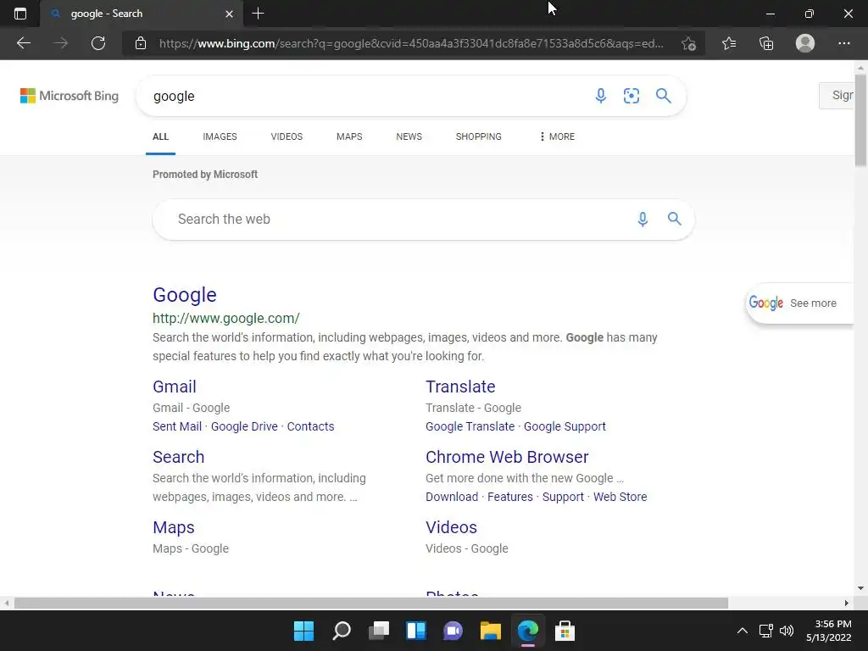Open the Search sitelink
Viewport: 868px width, 651px height.
click(179, 457)
